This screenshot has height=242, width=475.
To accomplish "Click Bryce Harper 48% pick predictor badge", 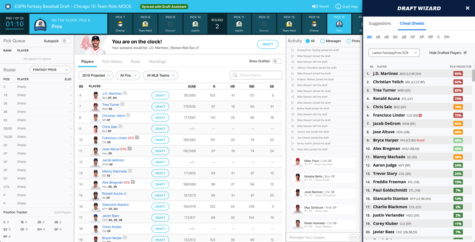I will click(x=458, y=140).
